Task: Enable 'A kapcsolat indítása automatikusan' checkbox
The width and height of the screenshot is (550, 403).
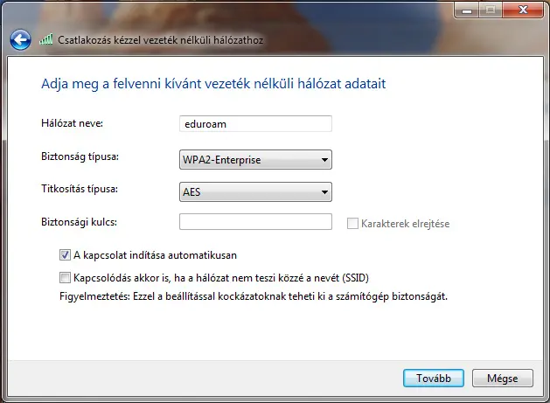Action: pos(65,255)
